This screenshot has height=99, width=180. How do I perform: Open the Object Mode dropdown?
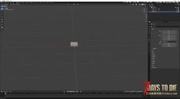(x=7, y=4)
